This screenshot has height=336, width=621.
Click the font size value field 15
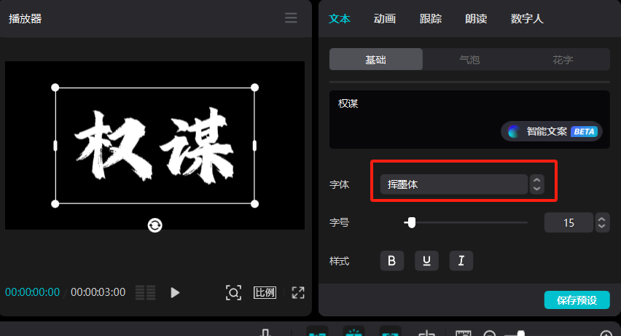(x=569, y=223)
